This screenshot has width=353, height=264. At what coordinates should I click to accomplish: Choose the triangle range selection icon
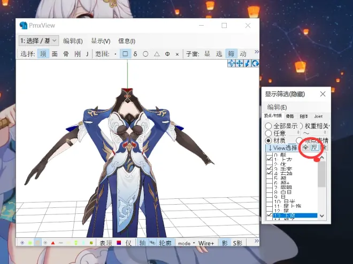157,54
